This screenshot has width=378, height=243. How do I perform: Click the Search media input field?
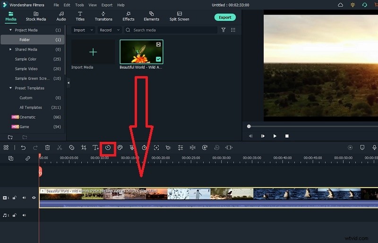(171, 30)
